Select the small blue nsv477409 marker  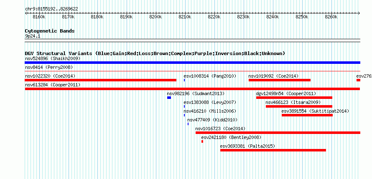click(x=188, y=124)
